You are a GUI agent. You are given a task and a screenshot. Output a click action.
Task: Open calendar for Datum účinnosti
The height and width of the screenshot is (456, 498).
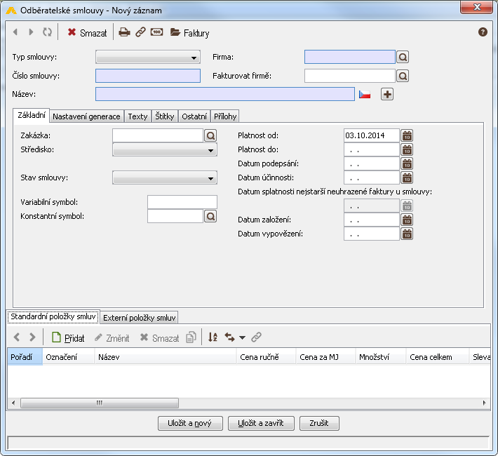click(407, 178)
